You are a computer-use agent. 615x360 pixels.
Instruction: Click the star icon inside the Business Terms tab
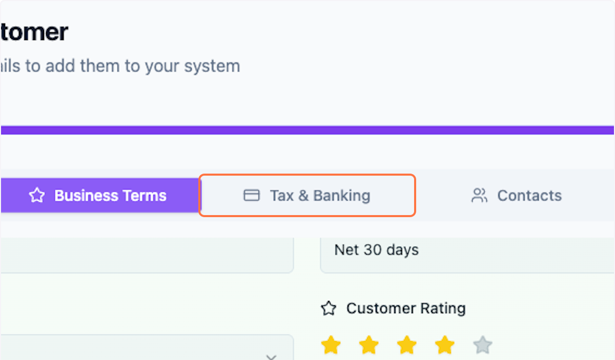(36, 195)
